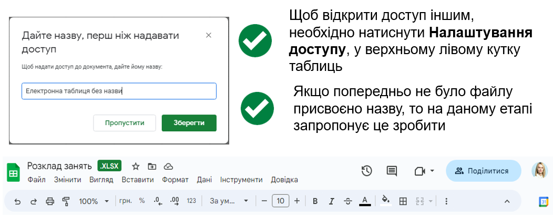Open the Формат menu
The width and height of the screenshot is (553, 217).
175,180
